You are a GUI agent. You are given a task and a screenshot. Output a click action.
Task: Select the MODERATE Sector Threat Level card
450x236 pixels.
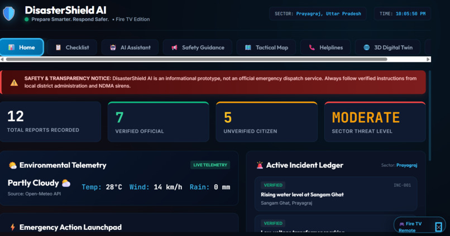point(375,122)
